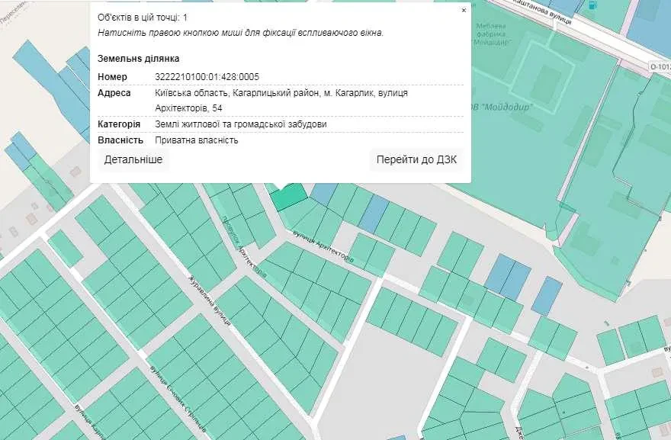
Task: Click the Земельнs ділянка heading
Action: (138, 59)
